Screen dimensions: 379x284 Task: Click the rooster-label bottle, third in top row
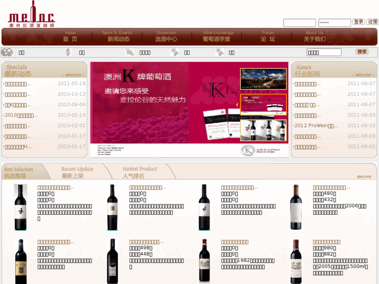[204, 207]
